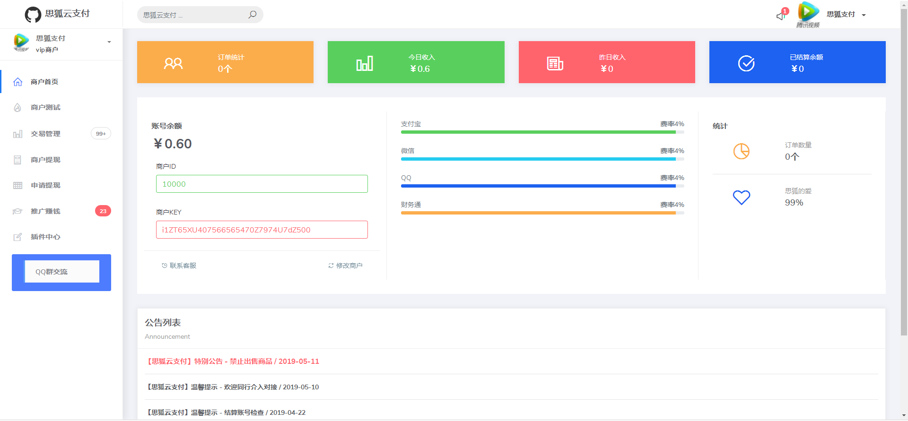Click yesterday's income newspaper icon
908x421 pixels.
tap(555, 63)
